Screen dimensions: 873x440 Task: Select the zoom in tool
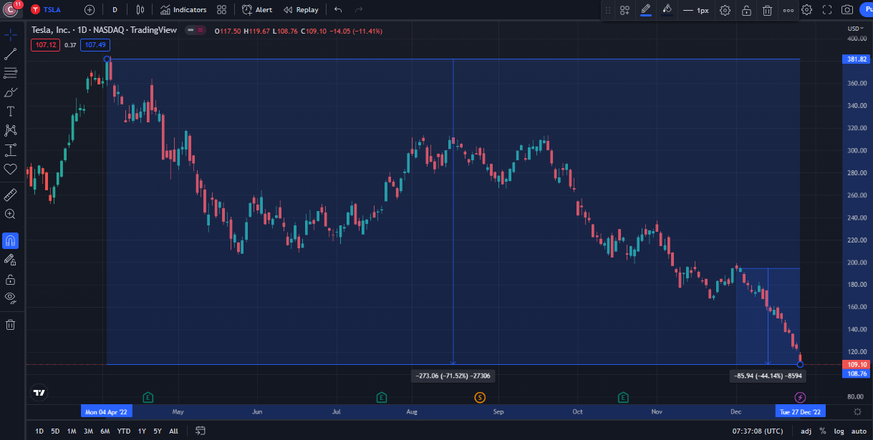coord(11,214)
